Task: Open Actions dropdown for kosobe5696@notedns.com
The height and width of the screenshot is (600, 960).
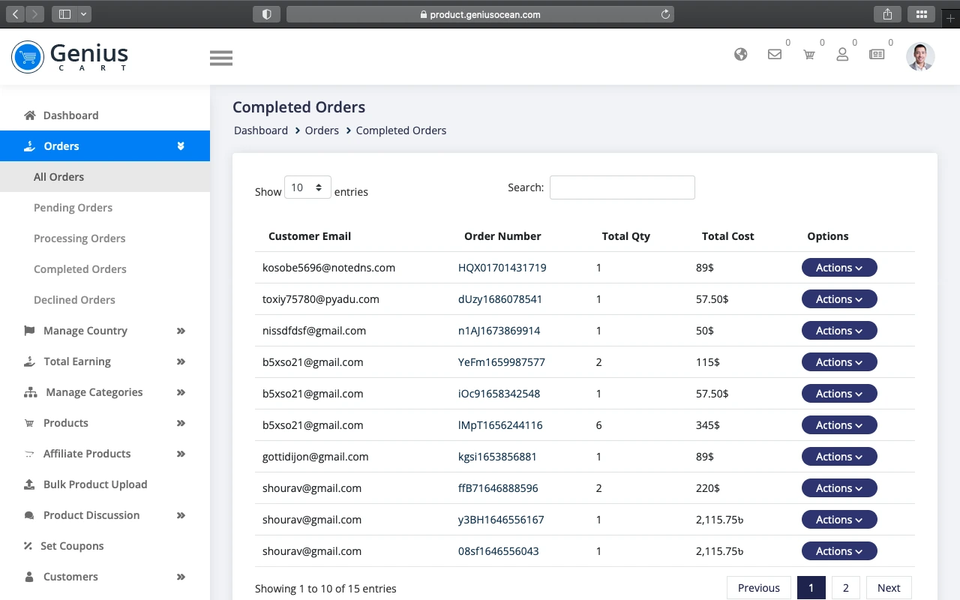Action: pos(838,268)
